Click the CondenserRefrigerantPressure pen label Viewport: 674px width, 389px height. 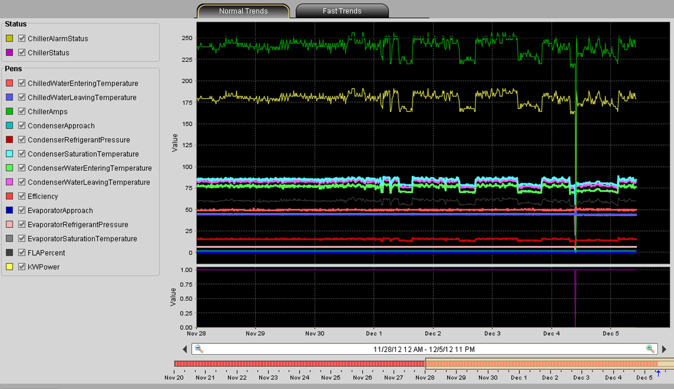click(x=78, y=140)
